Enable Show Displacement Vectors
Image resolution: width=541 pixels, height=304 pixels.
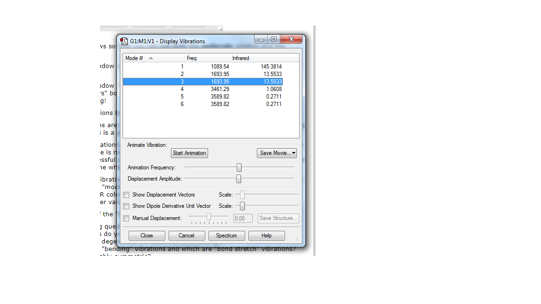(x=126, y=195)
